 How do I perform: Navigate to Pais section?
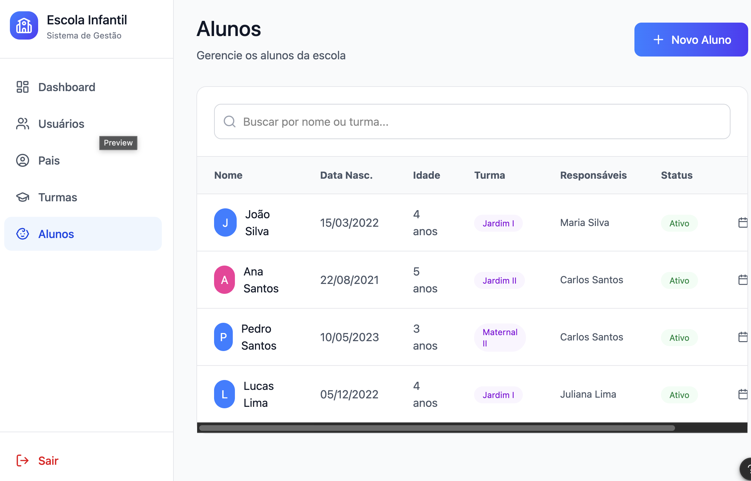tap(83, 160)
